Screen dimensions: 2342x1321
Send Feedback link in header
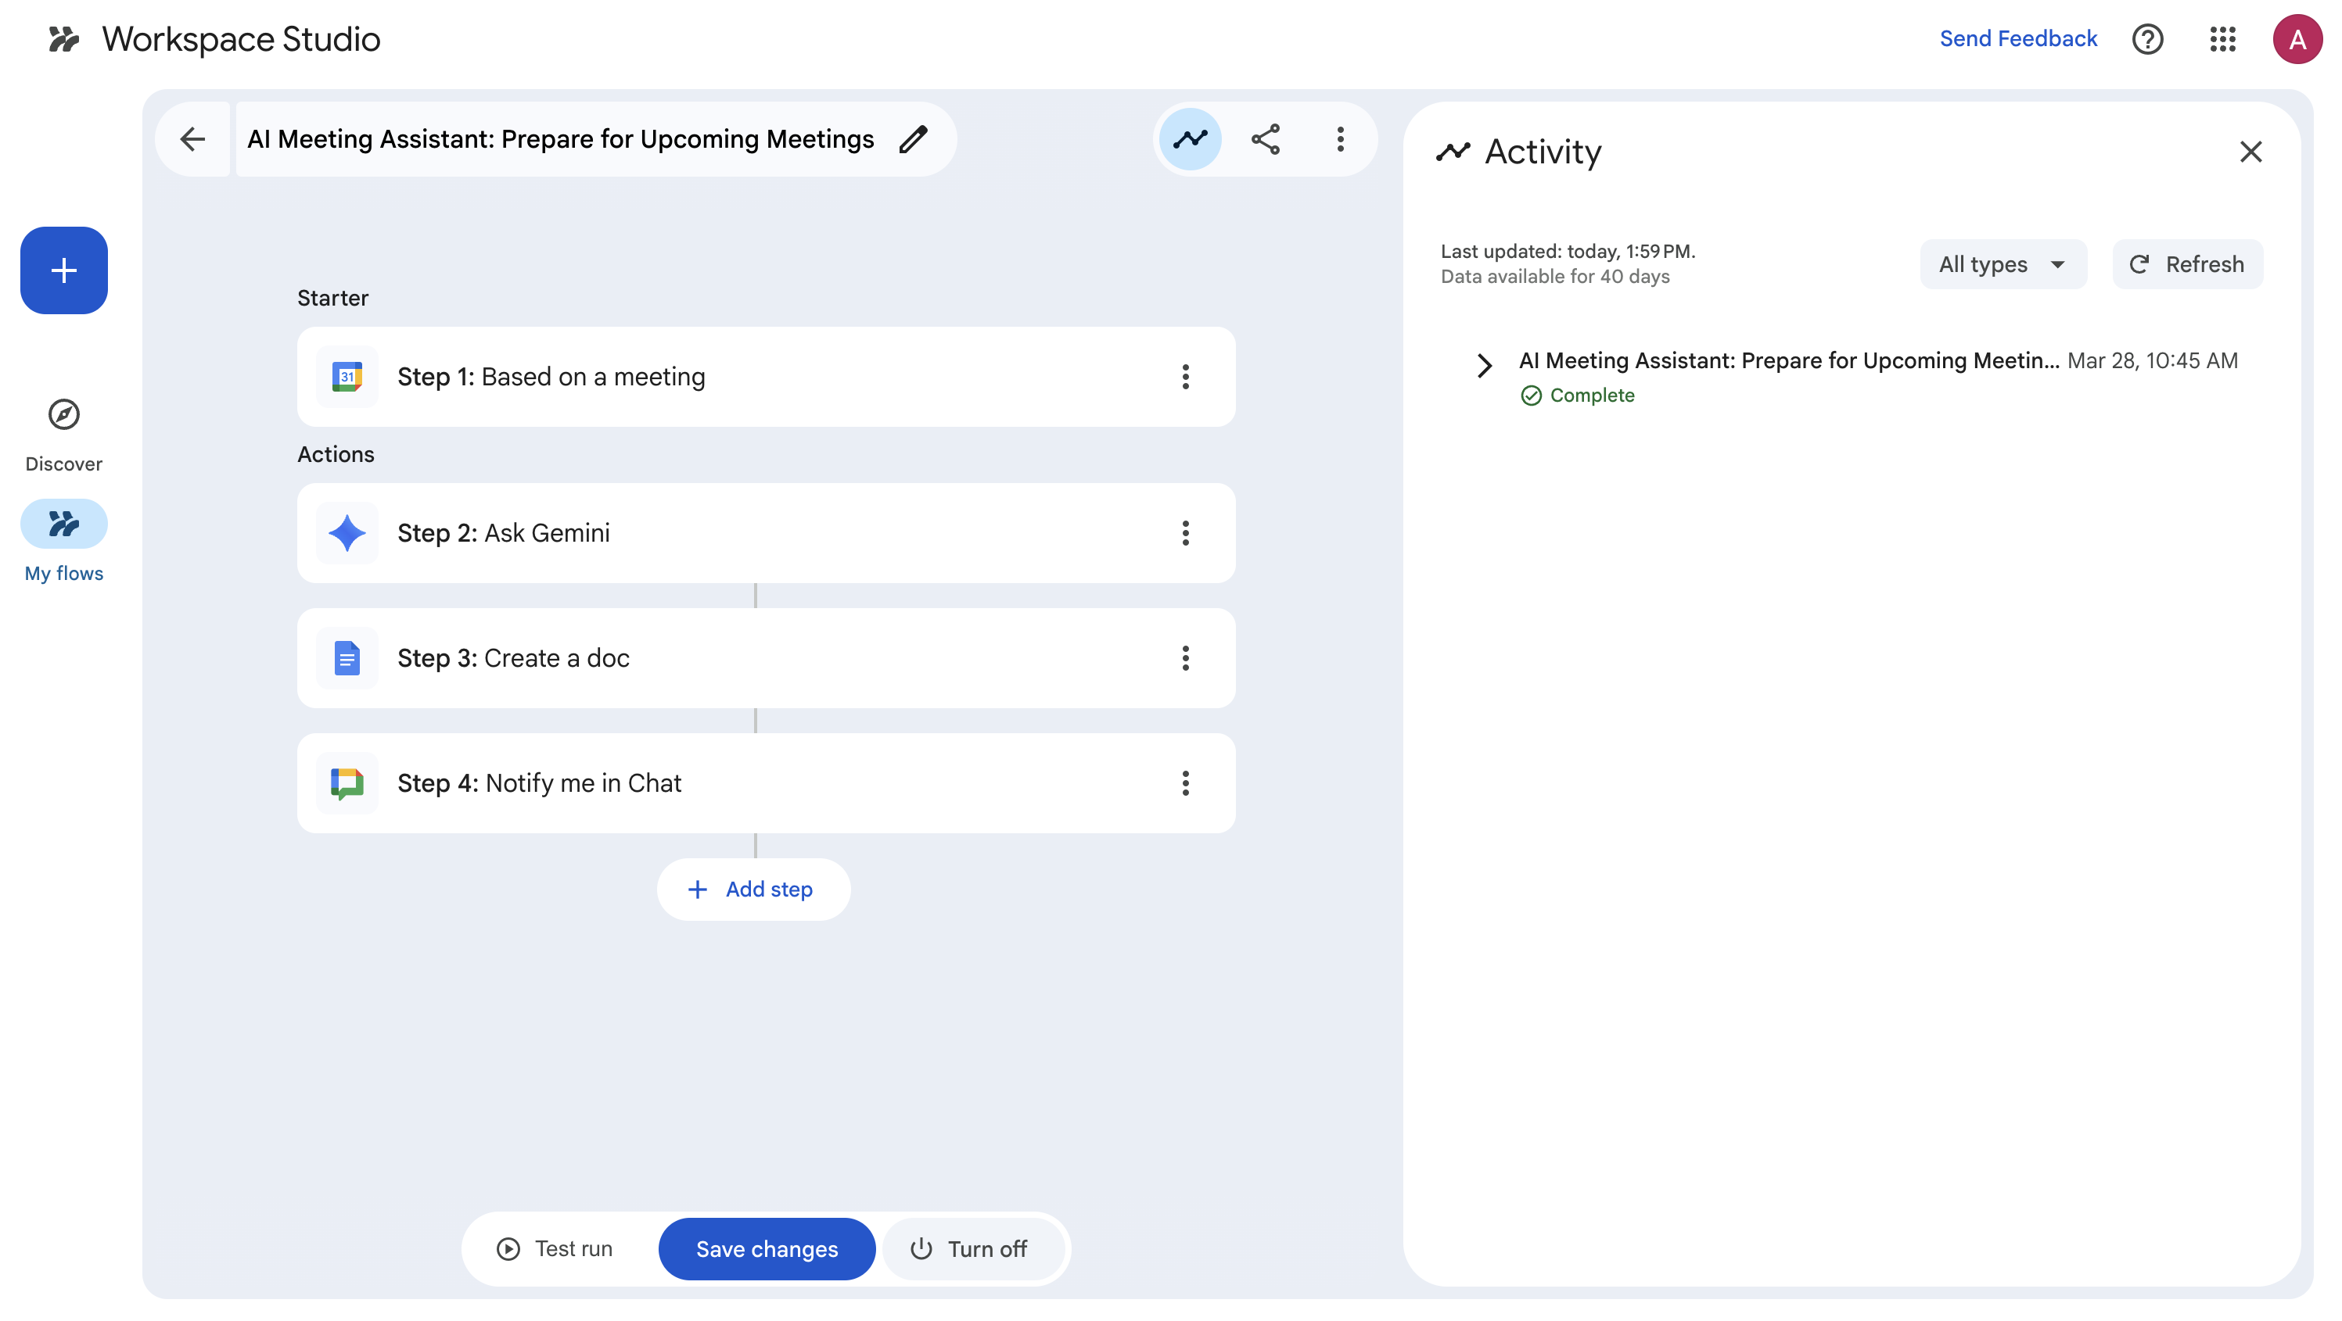click(2018, 39)
